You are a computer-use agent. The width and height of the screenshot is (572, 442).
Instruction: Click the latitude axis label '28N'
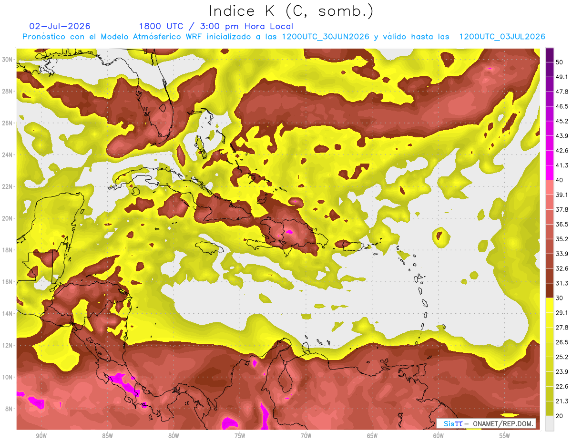[x=7, y=91]
